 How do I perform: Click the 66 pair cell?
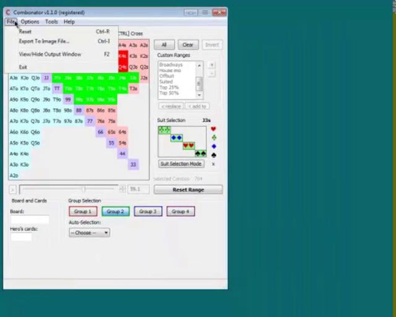[100, 132]
